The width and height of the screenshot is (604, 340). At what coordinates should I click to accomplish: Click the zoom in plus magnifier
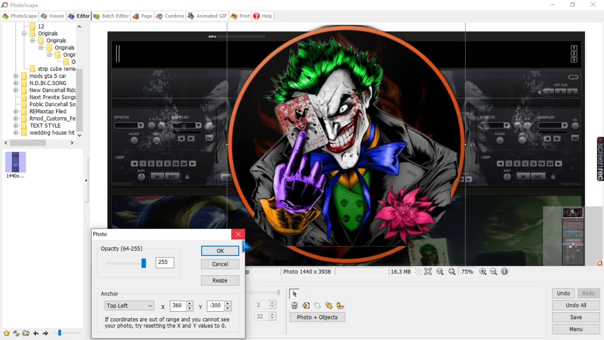483,272
